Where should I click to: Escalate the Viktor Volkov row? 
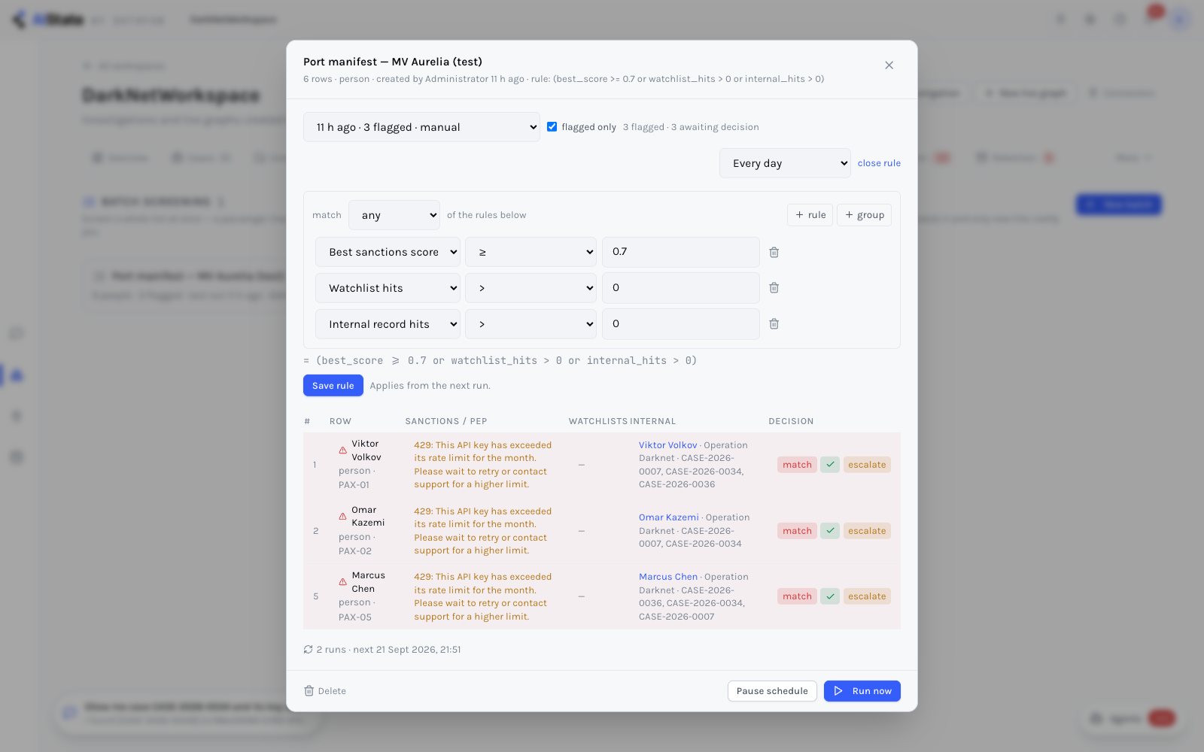coord(867,465)
